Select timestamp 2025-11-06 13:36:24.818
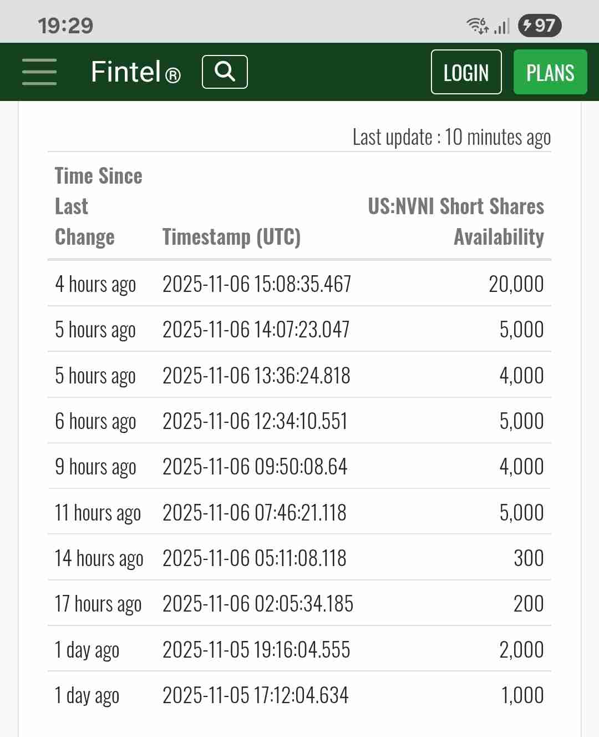Image resolution: width=599 pixels, height=737 pixels. pos(256,376)
